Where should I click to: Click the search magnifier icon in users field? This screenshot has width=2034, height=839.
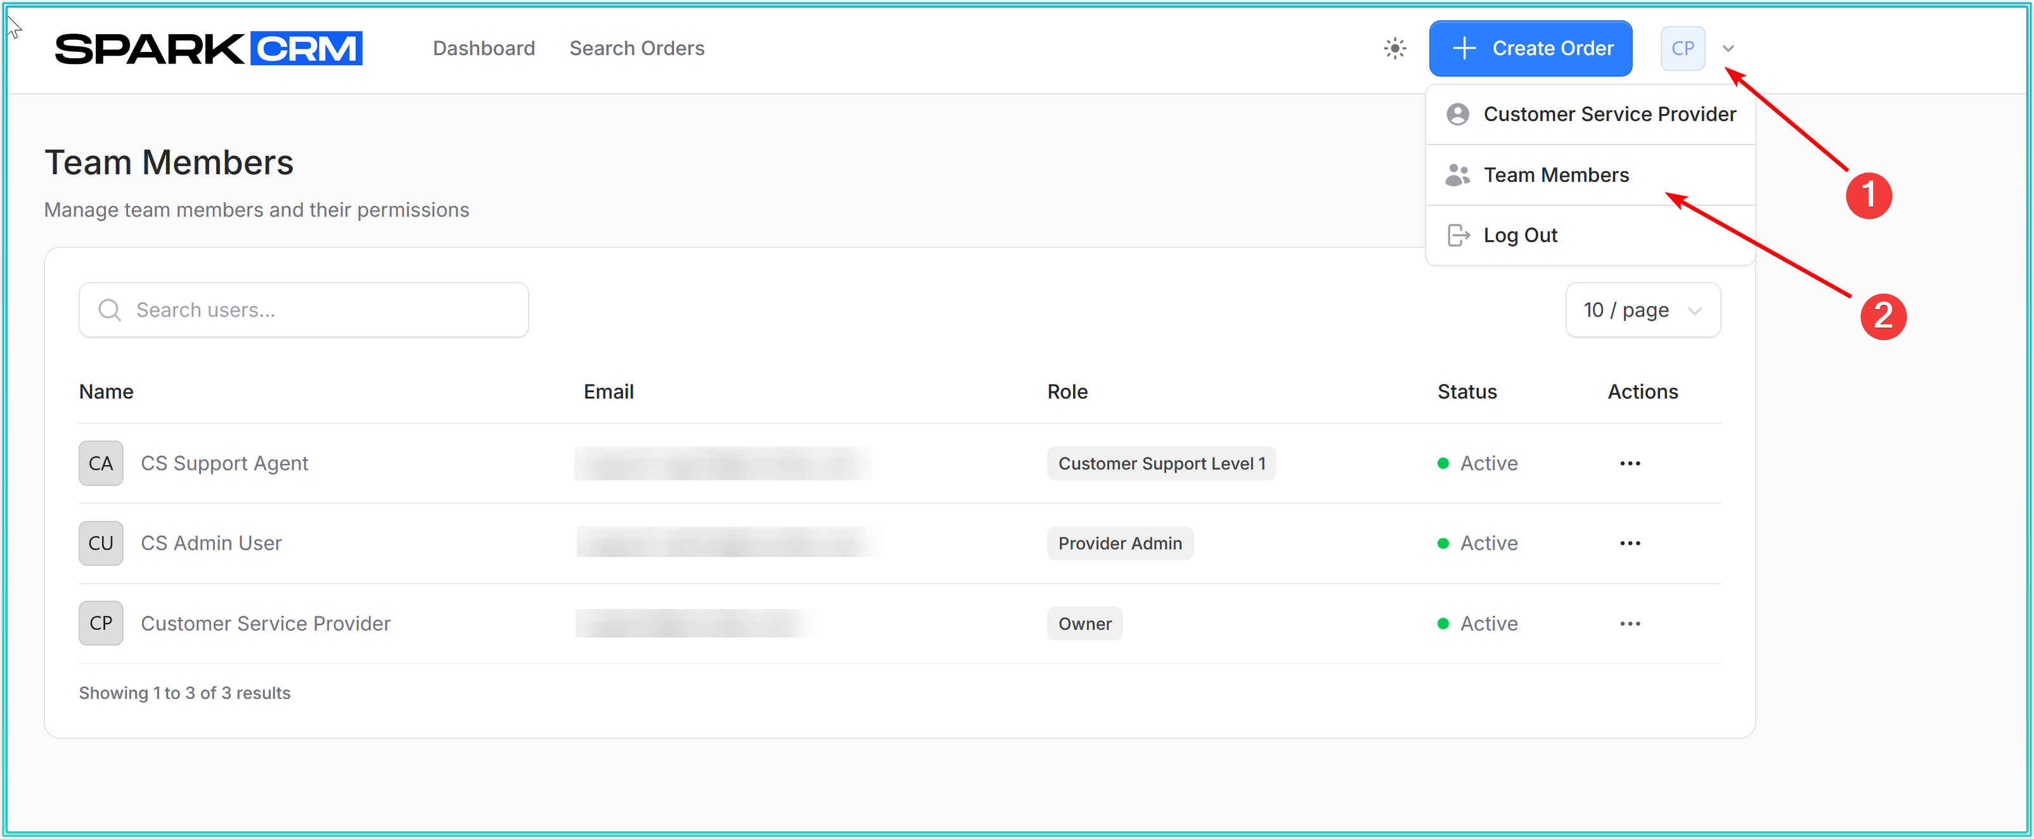pyautogui.click(x=110, y=310)
